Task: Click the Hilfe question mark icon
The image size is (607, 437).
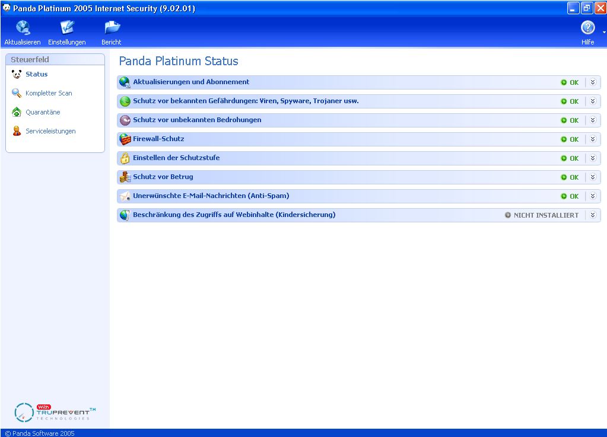Action: pyautogui.click(x=587, y=28)
